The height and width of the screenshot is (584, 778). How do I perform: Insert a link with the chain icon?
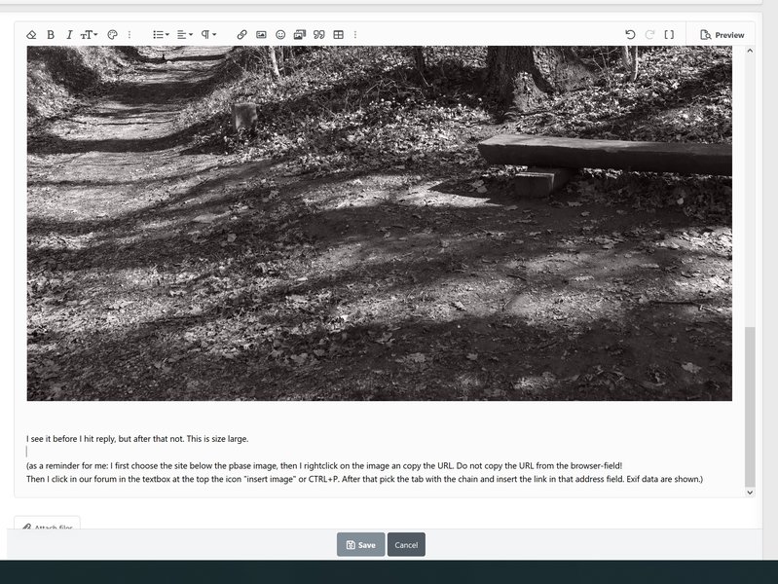point(241,35)
